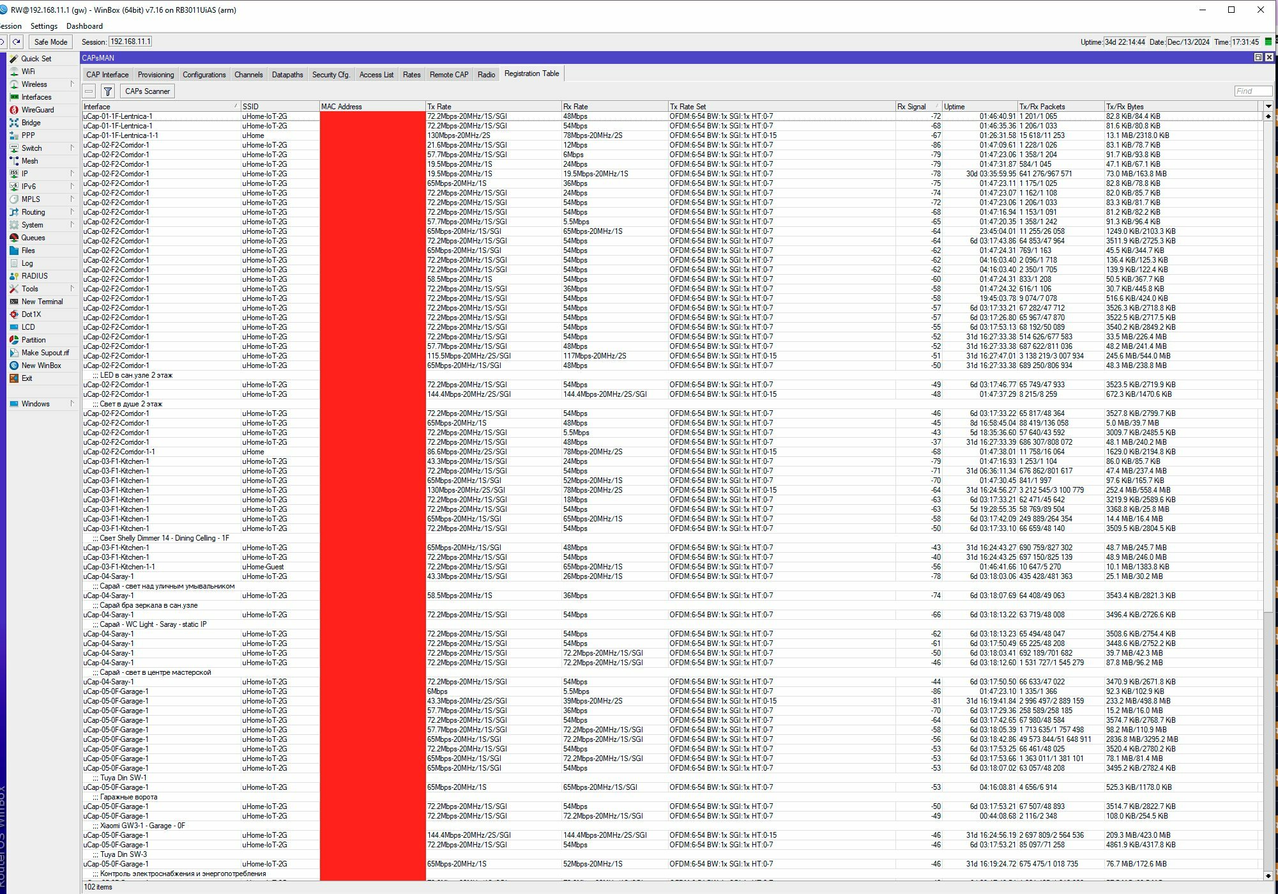Restore the CAPsMAN inner window
The image size is (1278, 894).
click(1258, 58)
